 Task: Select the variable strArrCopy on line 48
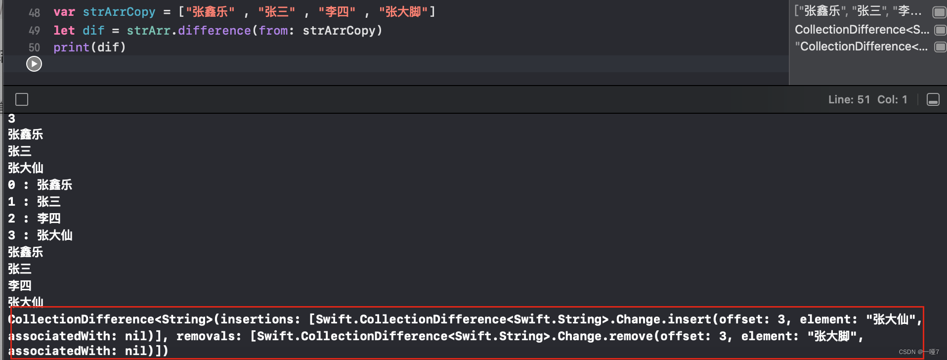point(119,12)
